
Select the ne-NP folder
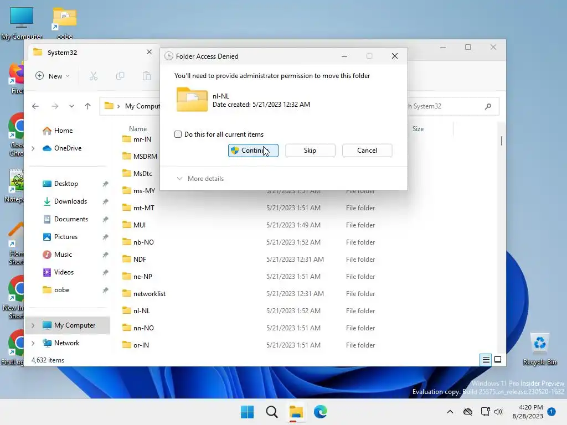tap(137, 277)
